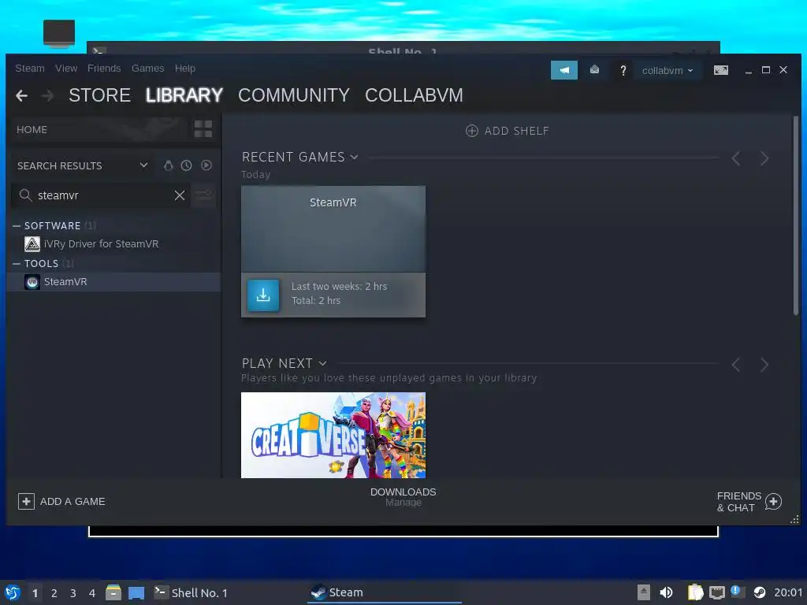Show next Recent Games with right chevron
This screenshot has width=807, height=605.
(x=764, y=158)
